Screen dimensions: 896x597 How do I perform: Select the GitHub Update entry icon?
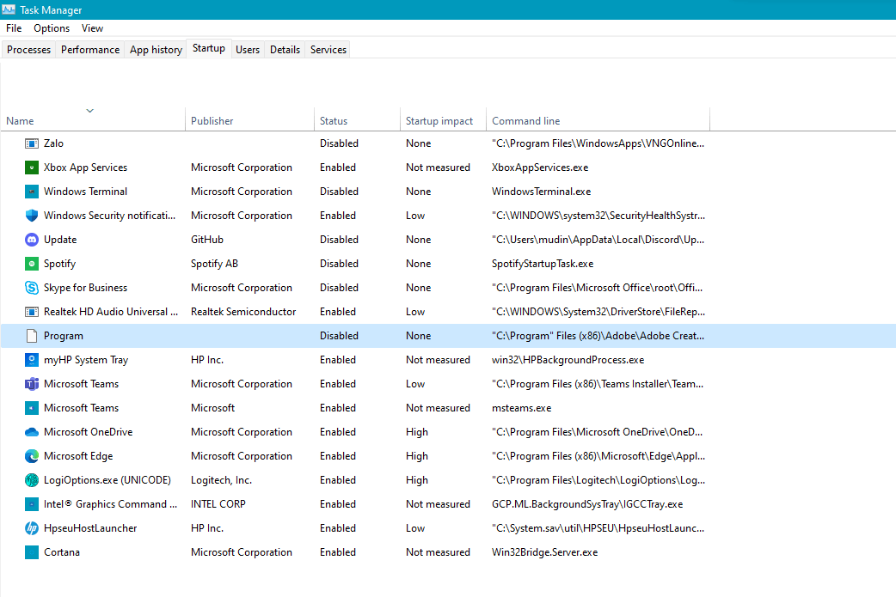point(27,240)
